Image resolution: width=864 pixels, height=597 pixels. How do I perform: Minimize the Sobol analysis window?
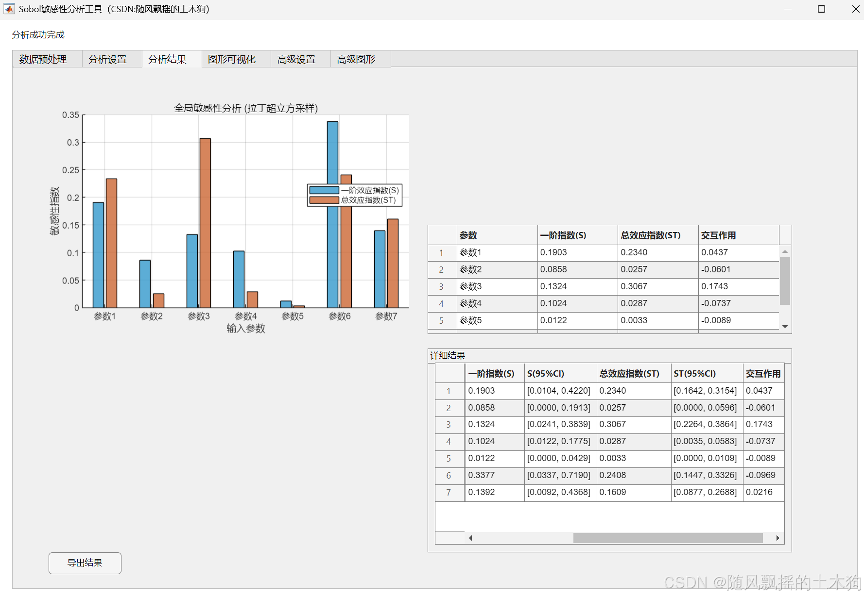(x=788, y=9)
